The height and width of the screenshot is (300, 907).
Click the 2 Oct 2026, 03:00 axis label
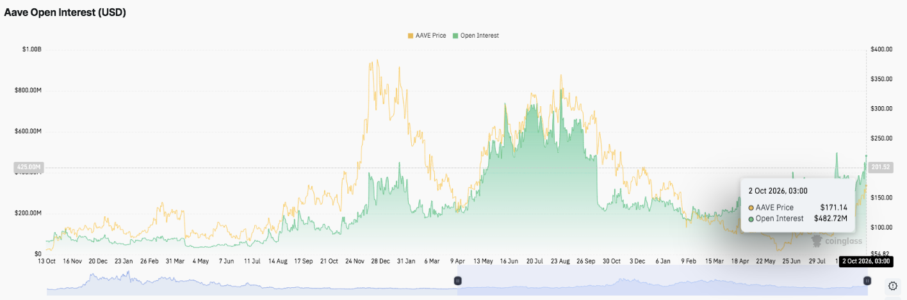[866, 261]
